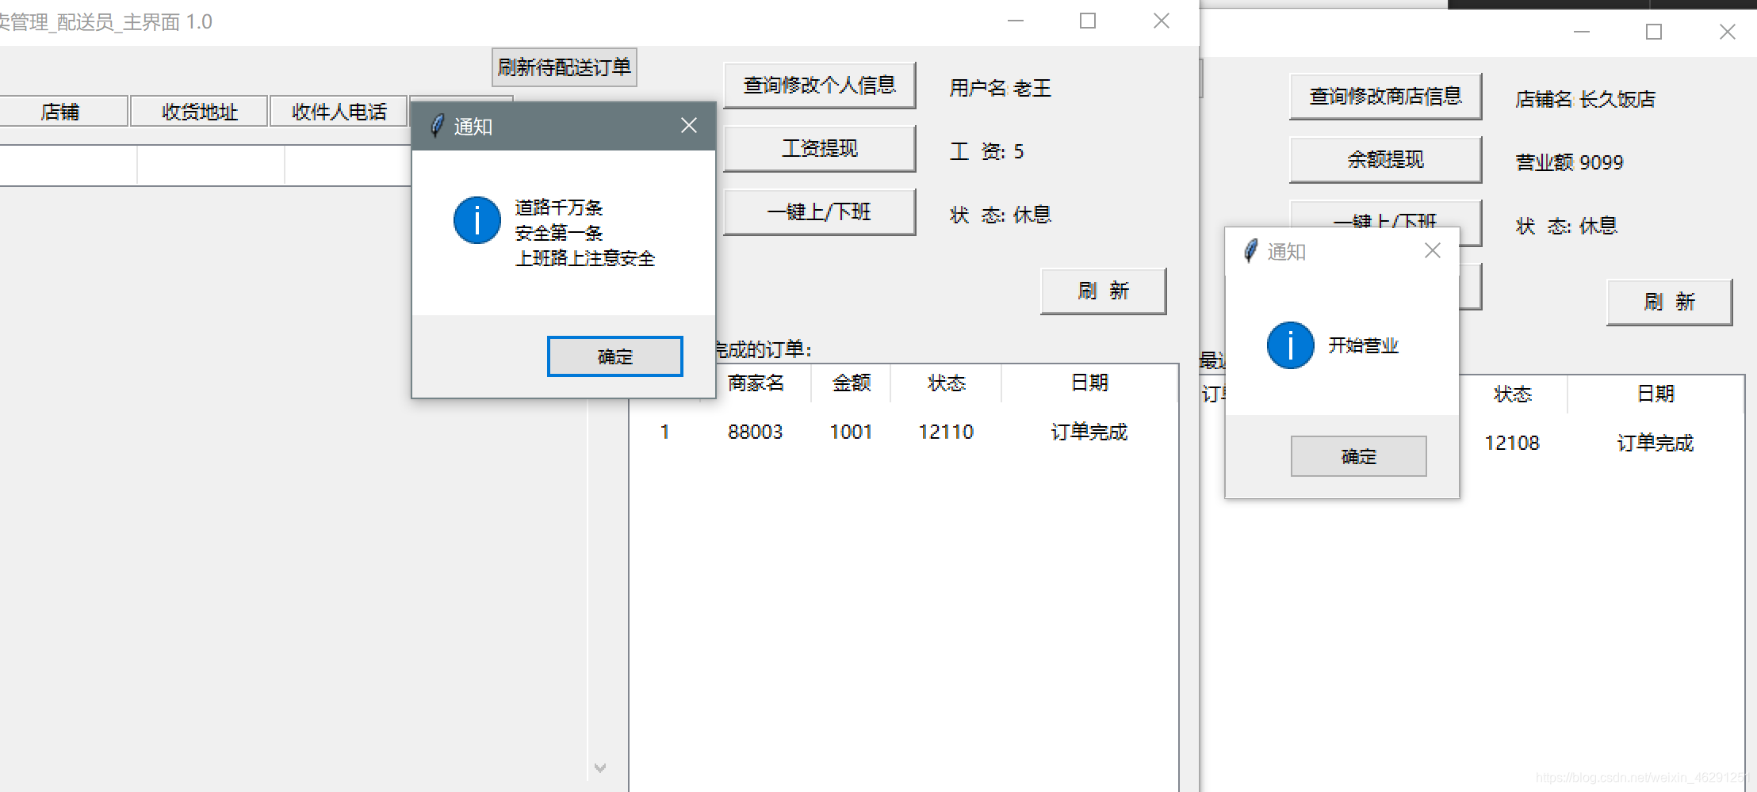
Task: Click the courier 状 态: 休息 label
Action: point(1001,215)
